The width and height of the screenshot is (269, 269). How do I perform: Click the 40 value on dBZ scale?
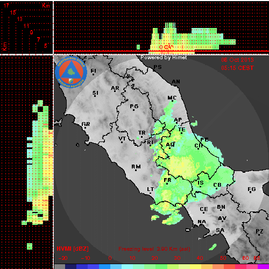click(200, 258)
